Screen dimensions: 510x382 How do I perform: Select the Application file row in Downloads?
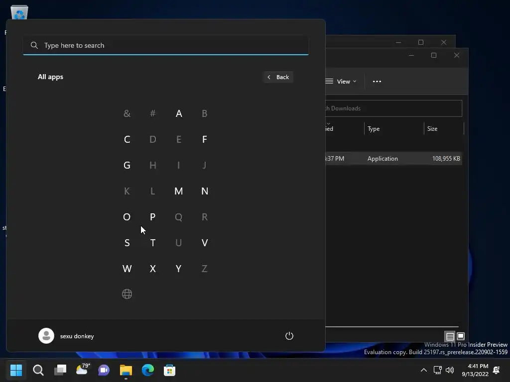[393, 159]
